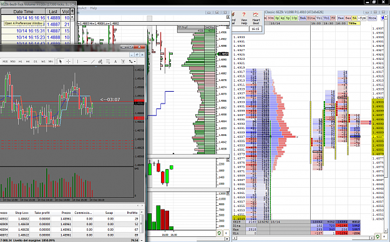390x242 pixels.
Task: Click the green refresh icon in footprint window
Action: point(378,236)
